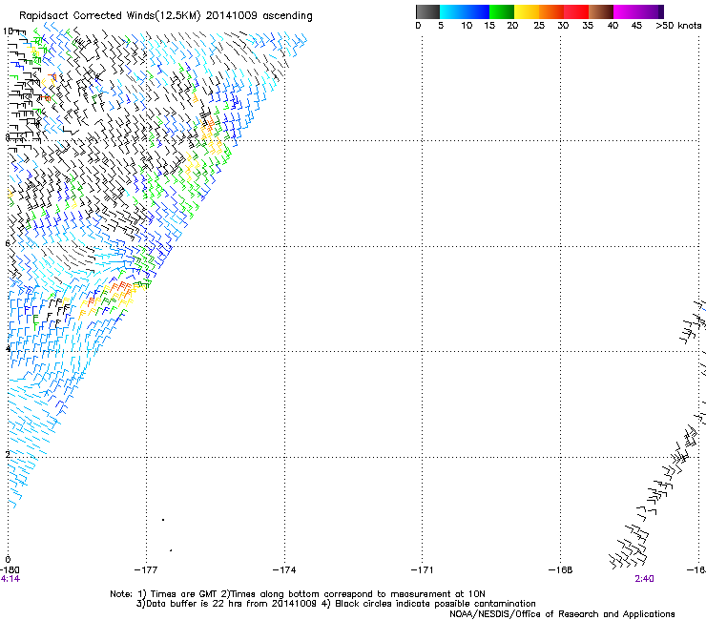Screen dimensions: 706x620
Task: Click the '>50 knots' legend label
Action: (x=678, y=26)
